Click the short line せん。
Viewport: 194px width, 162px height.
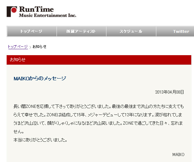pos(18,132)
